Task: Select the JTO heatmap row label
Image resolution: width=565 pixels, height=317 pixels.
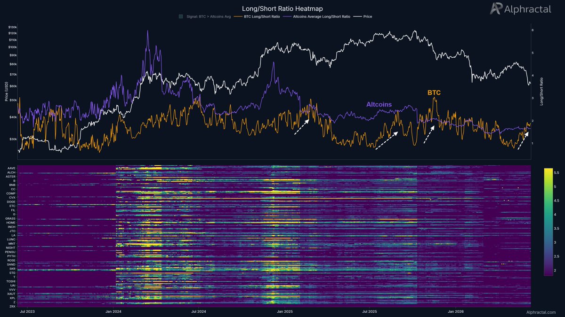Action: coord(13,231)
